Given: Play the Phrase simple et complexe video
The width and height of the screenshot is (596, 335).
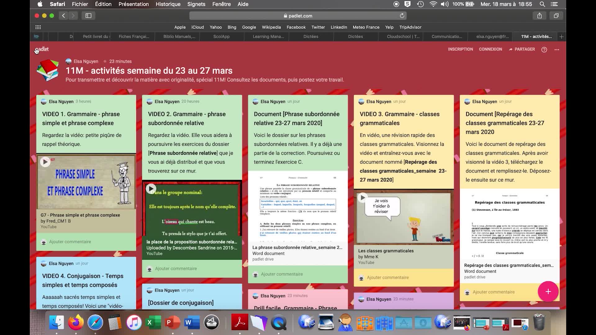Looking at the screenshot, I should click(x=45, y=162).
